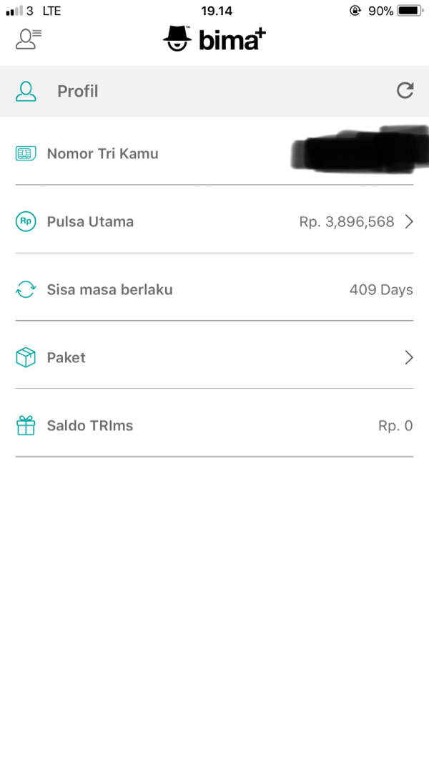Select the teal person icon beside Profil

26,90
